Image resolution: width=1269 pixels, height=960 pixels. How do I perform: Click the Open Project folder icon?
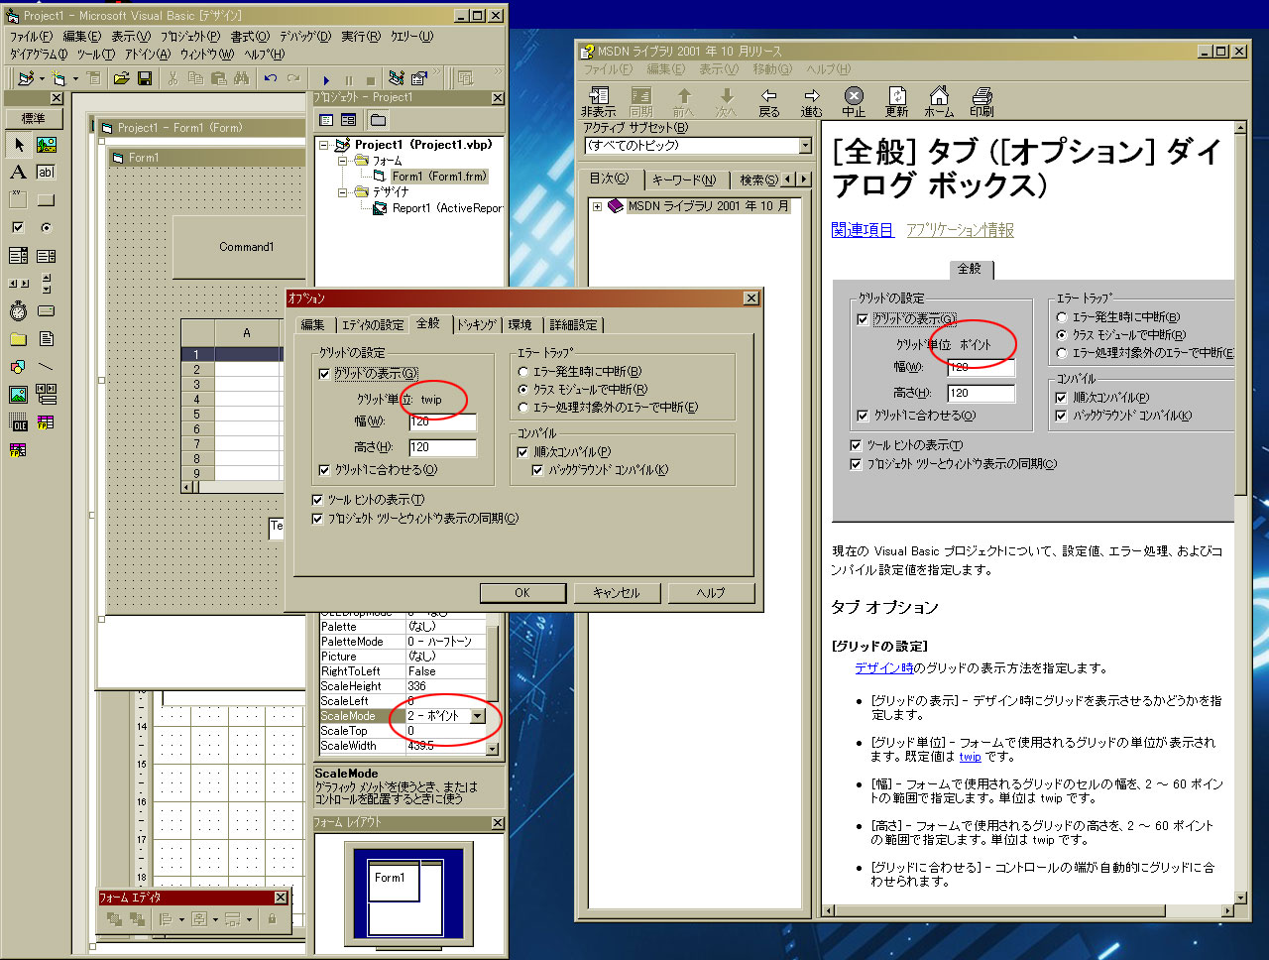121,78
